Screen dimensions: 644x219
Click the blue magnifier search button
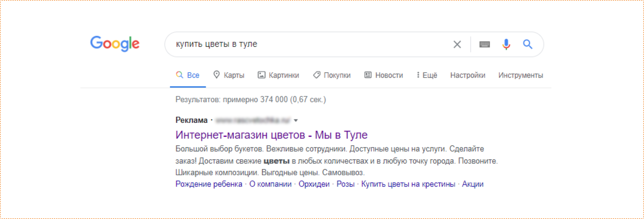[527, 44]
